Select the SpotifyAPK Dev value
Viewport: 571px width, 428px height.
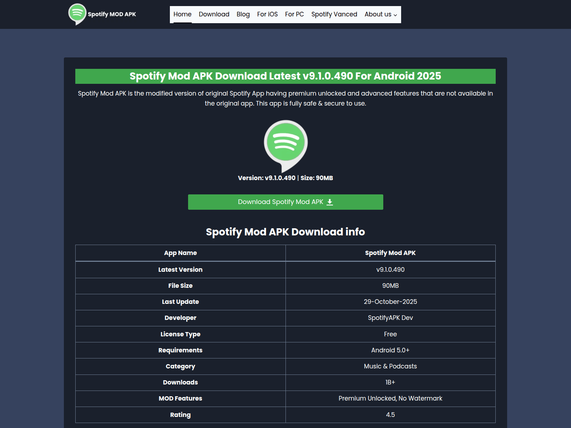pos(390,318)
